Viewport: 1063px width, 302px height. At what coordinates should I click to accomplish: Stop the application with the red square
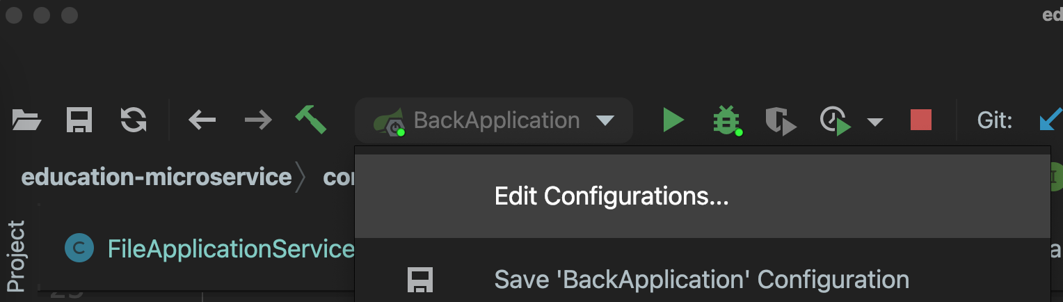tap(920, 120)
